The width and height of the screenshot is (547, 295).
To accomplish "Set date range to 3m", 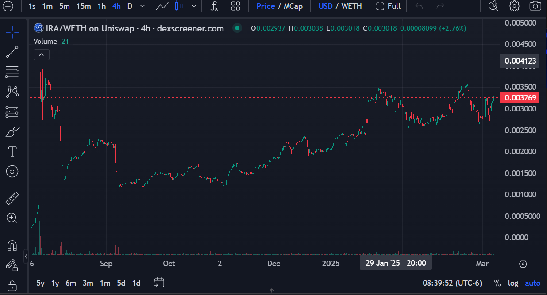I will [x=88, y=283].
